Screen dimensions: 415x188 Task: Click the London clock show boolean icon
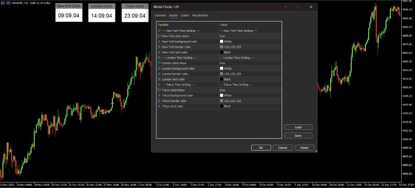[x=159, y=63]
